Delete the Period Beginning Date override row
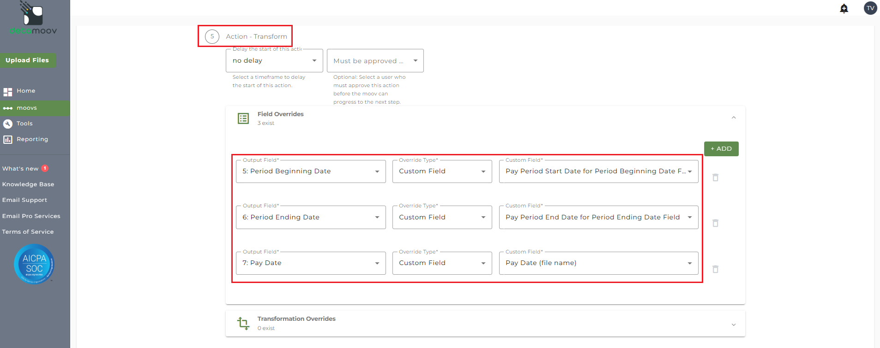The image size is (880, 348). point(715,177)
